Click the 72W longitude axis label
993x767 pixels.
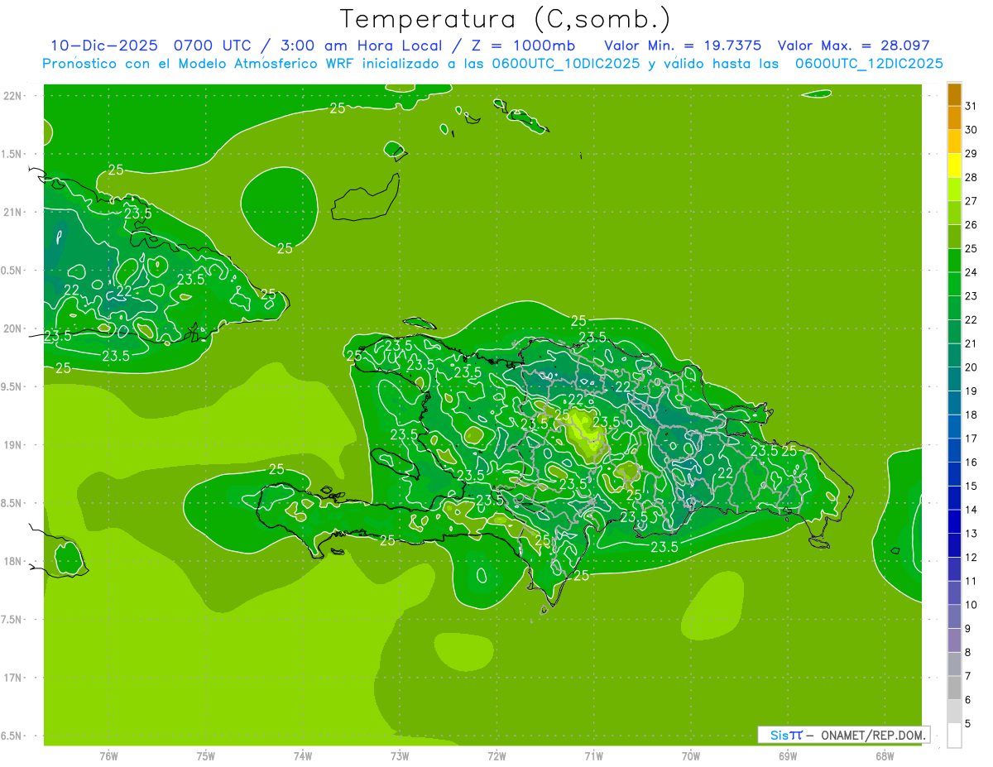click(x=496, y=755)
